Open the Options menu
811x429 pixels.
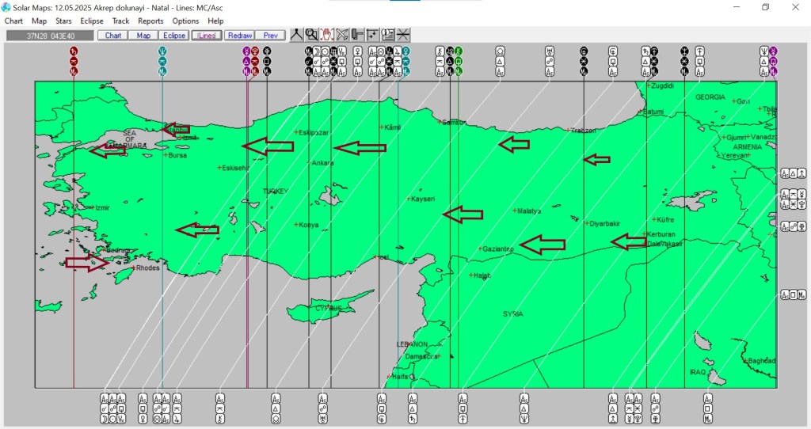[185, 21]
